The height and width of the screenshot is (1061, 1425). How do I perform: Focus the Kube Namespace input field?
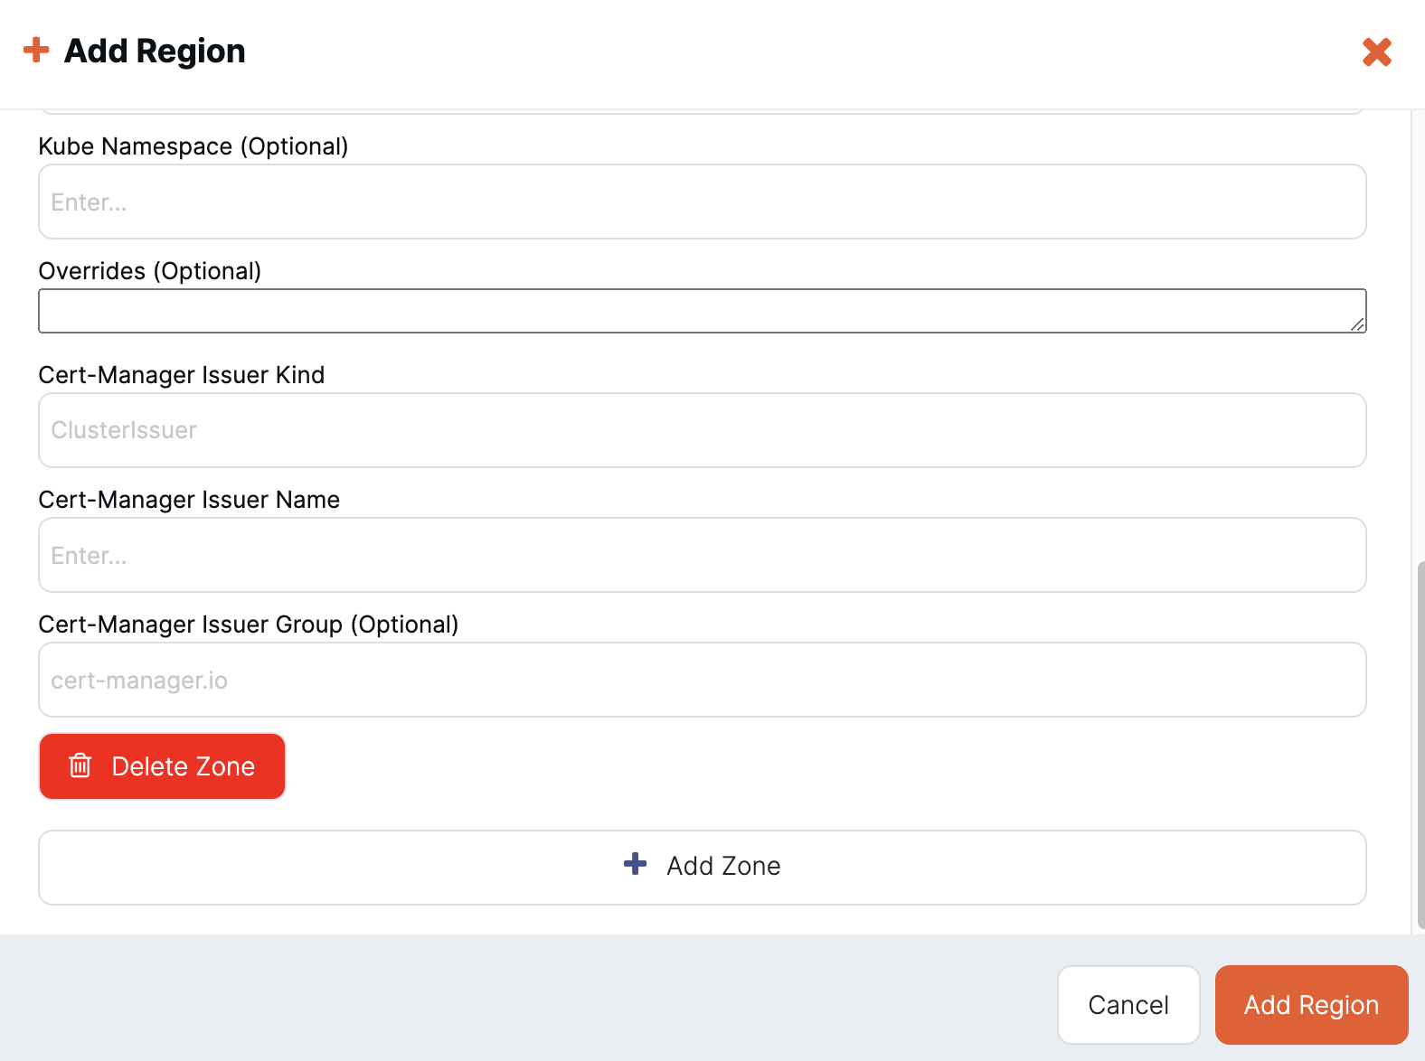(x=702, y=202)
